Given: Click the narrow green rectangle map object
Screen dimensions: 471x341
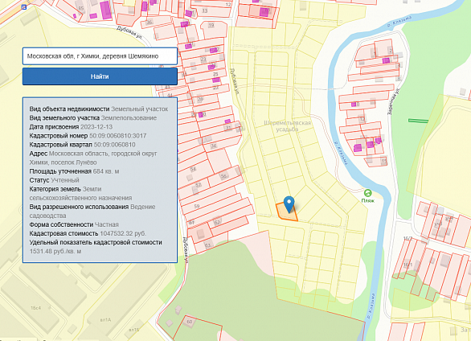Looking at the screenshot, I should [418, 121].
